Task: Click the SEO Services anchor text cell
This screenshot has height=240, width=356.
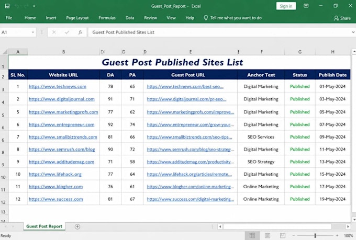Action: 261,137
